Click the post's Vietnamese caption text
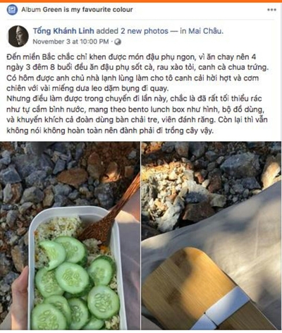 137,94
